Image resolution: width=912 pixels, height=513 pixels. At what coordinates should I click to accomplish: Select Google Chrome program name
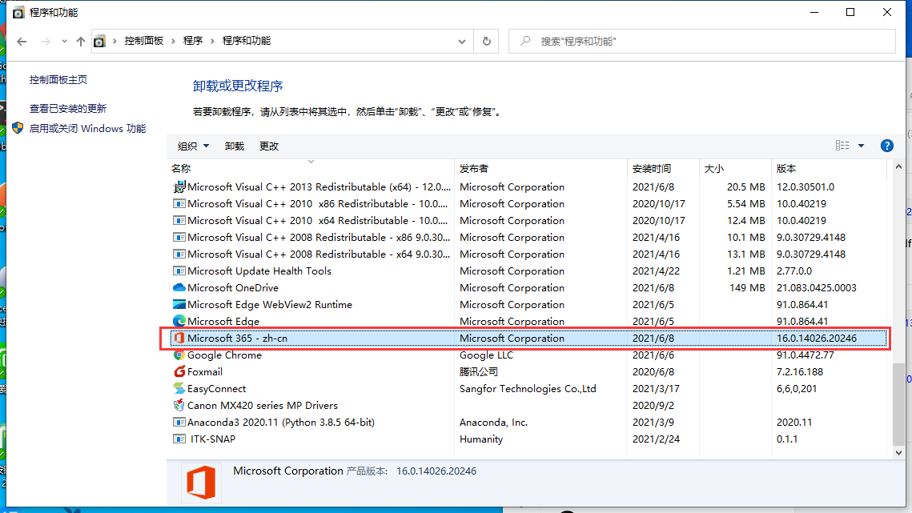pyautogui.click(x=224, y=355)
